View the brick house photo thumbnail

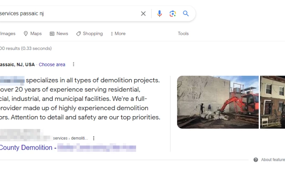coord(273,102)
